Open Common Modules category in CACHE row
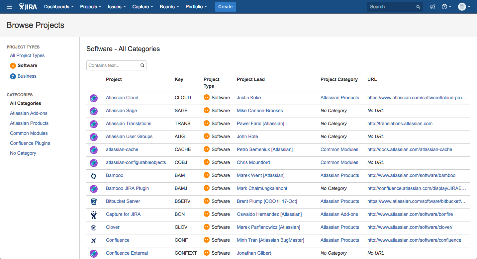Screen dimensions: 477x259 point(339,149)
